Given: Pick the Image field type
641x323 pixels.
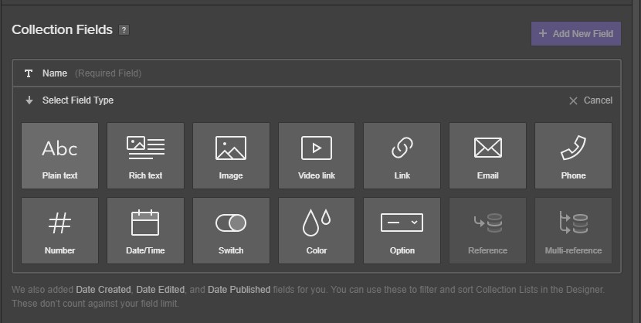Looking at the screenshot, I should click(231, 156).
